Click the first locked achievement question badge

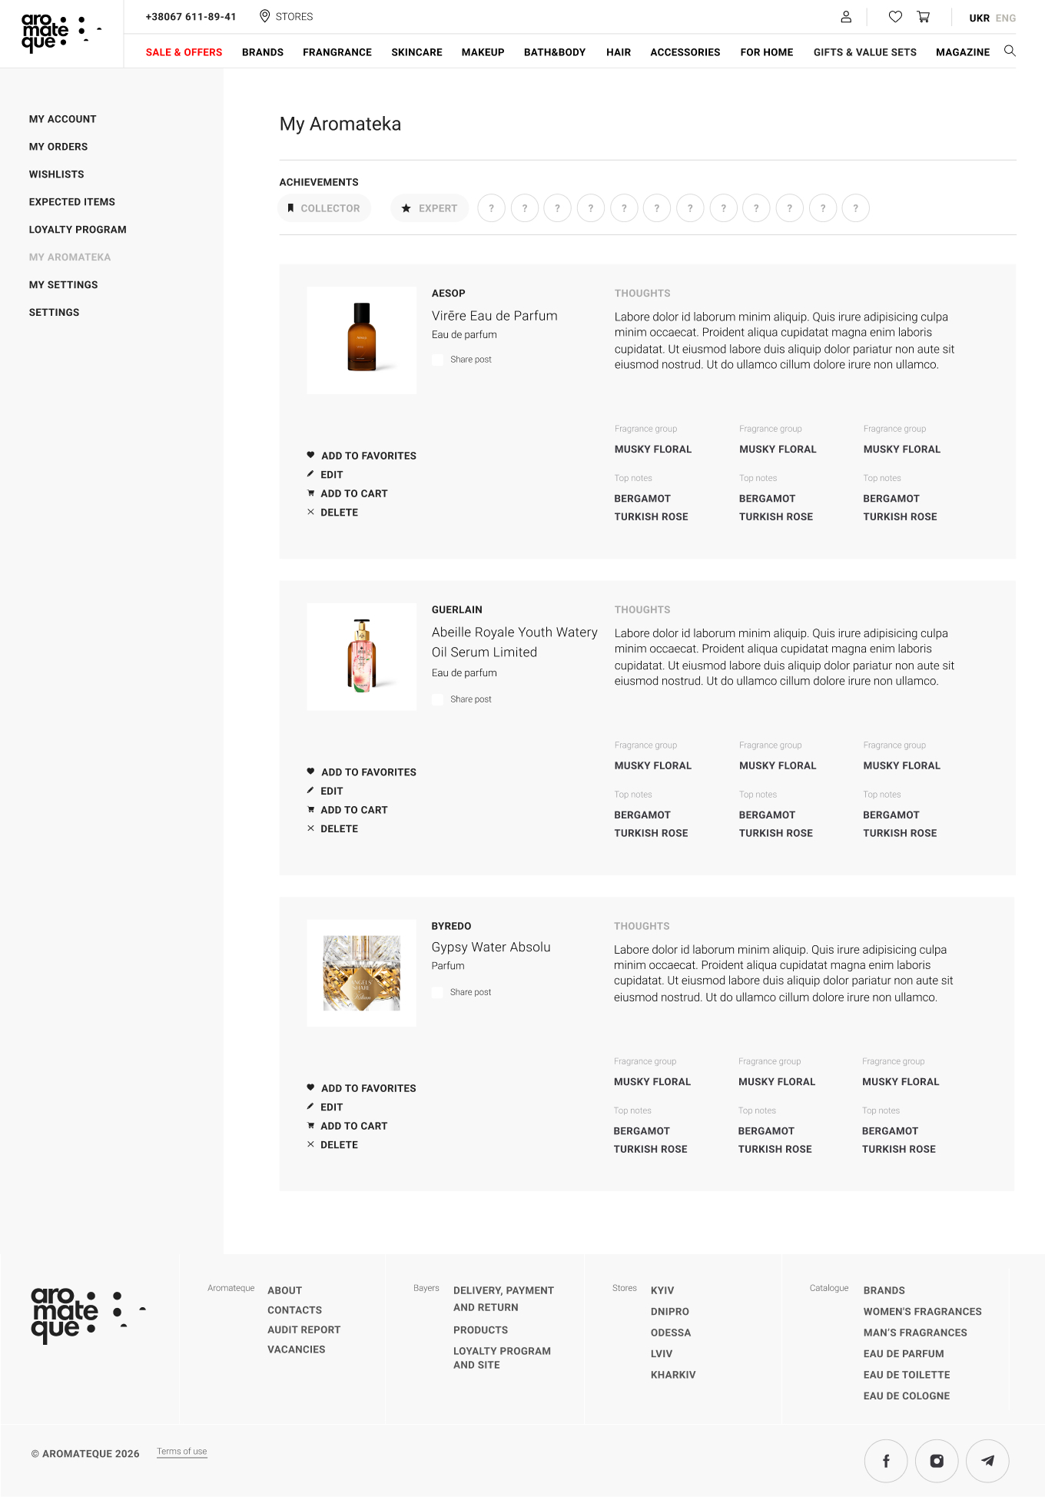[x=491, y=208]
